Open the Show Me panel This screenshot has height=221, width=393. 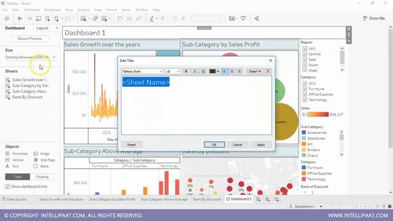pyautogui.click(x=374, y=18)
